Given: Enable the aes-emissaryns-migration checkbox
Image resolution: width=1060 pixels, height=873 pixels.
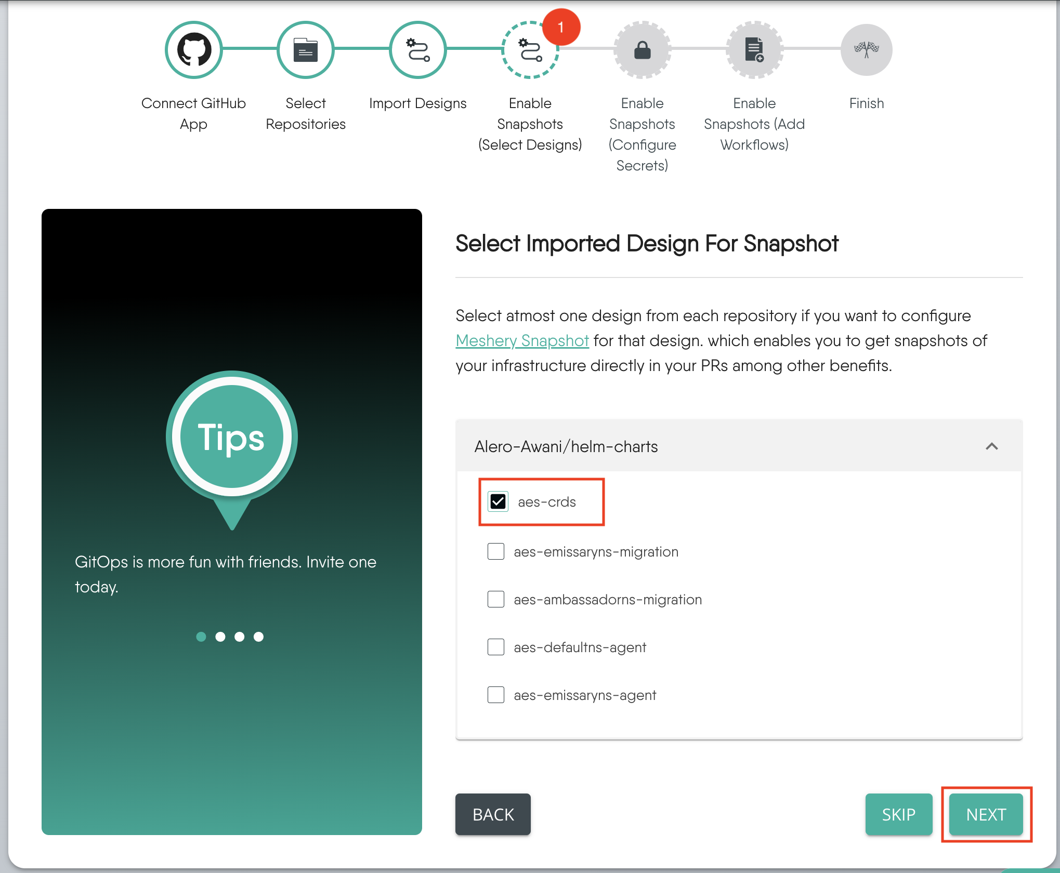Looking at the screenshot, I should 496,551.
